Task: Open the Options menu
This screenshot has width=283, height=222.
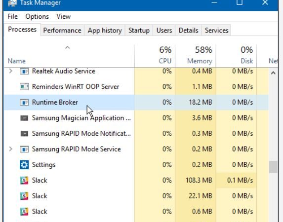Action: click(37, 16)
